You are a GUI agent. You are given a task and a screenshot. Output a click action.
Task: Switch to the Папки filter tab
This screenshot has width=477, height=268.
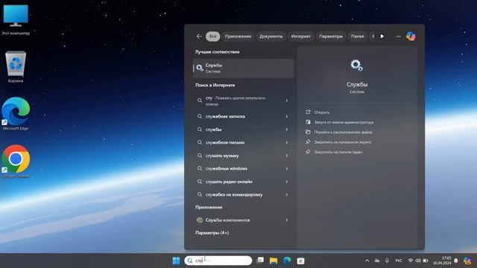pyautogui.click(x=358, y=36)
